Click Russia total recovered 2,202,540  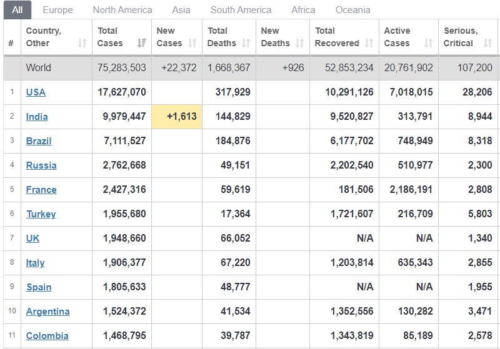[352, 165]
